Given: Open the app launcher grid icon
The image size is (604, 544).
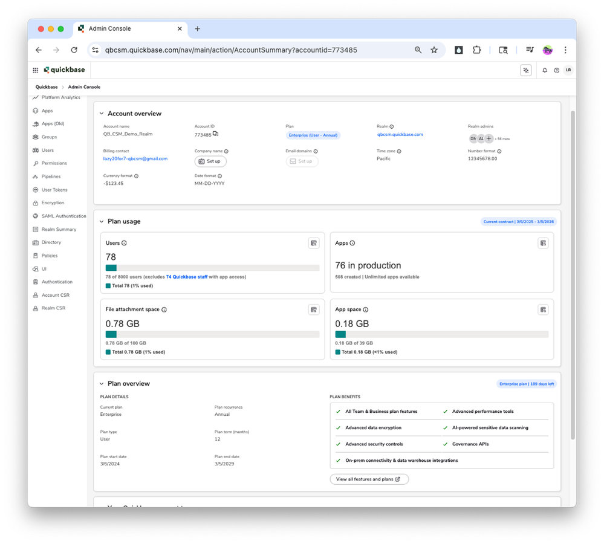Looking at the screenshot, I should [x=36, y=70].
